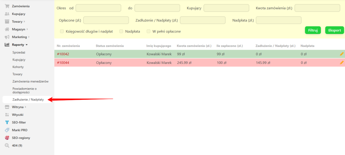Click pencil edit icon for order #10044

[341, 62]
